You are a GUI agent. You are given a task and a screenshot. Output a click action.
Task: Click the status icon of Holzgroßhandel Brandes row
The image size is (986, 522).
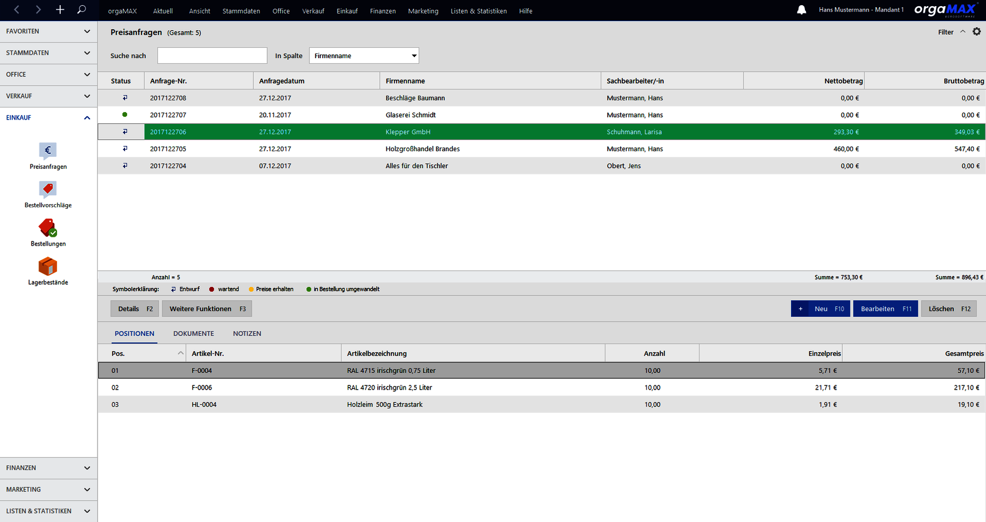[x=125, y=149]
